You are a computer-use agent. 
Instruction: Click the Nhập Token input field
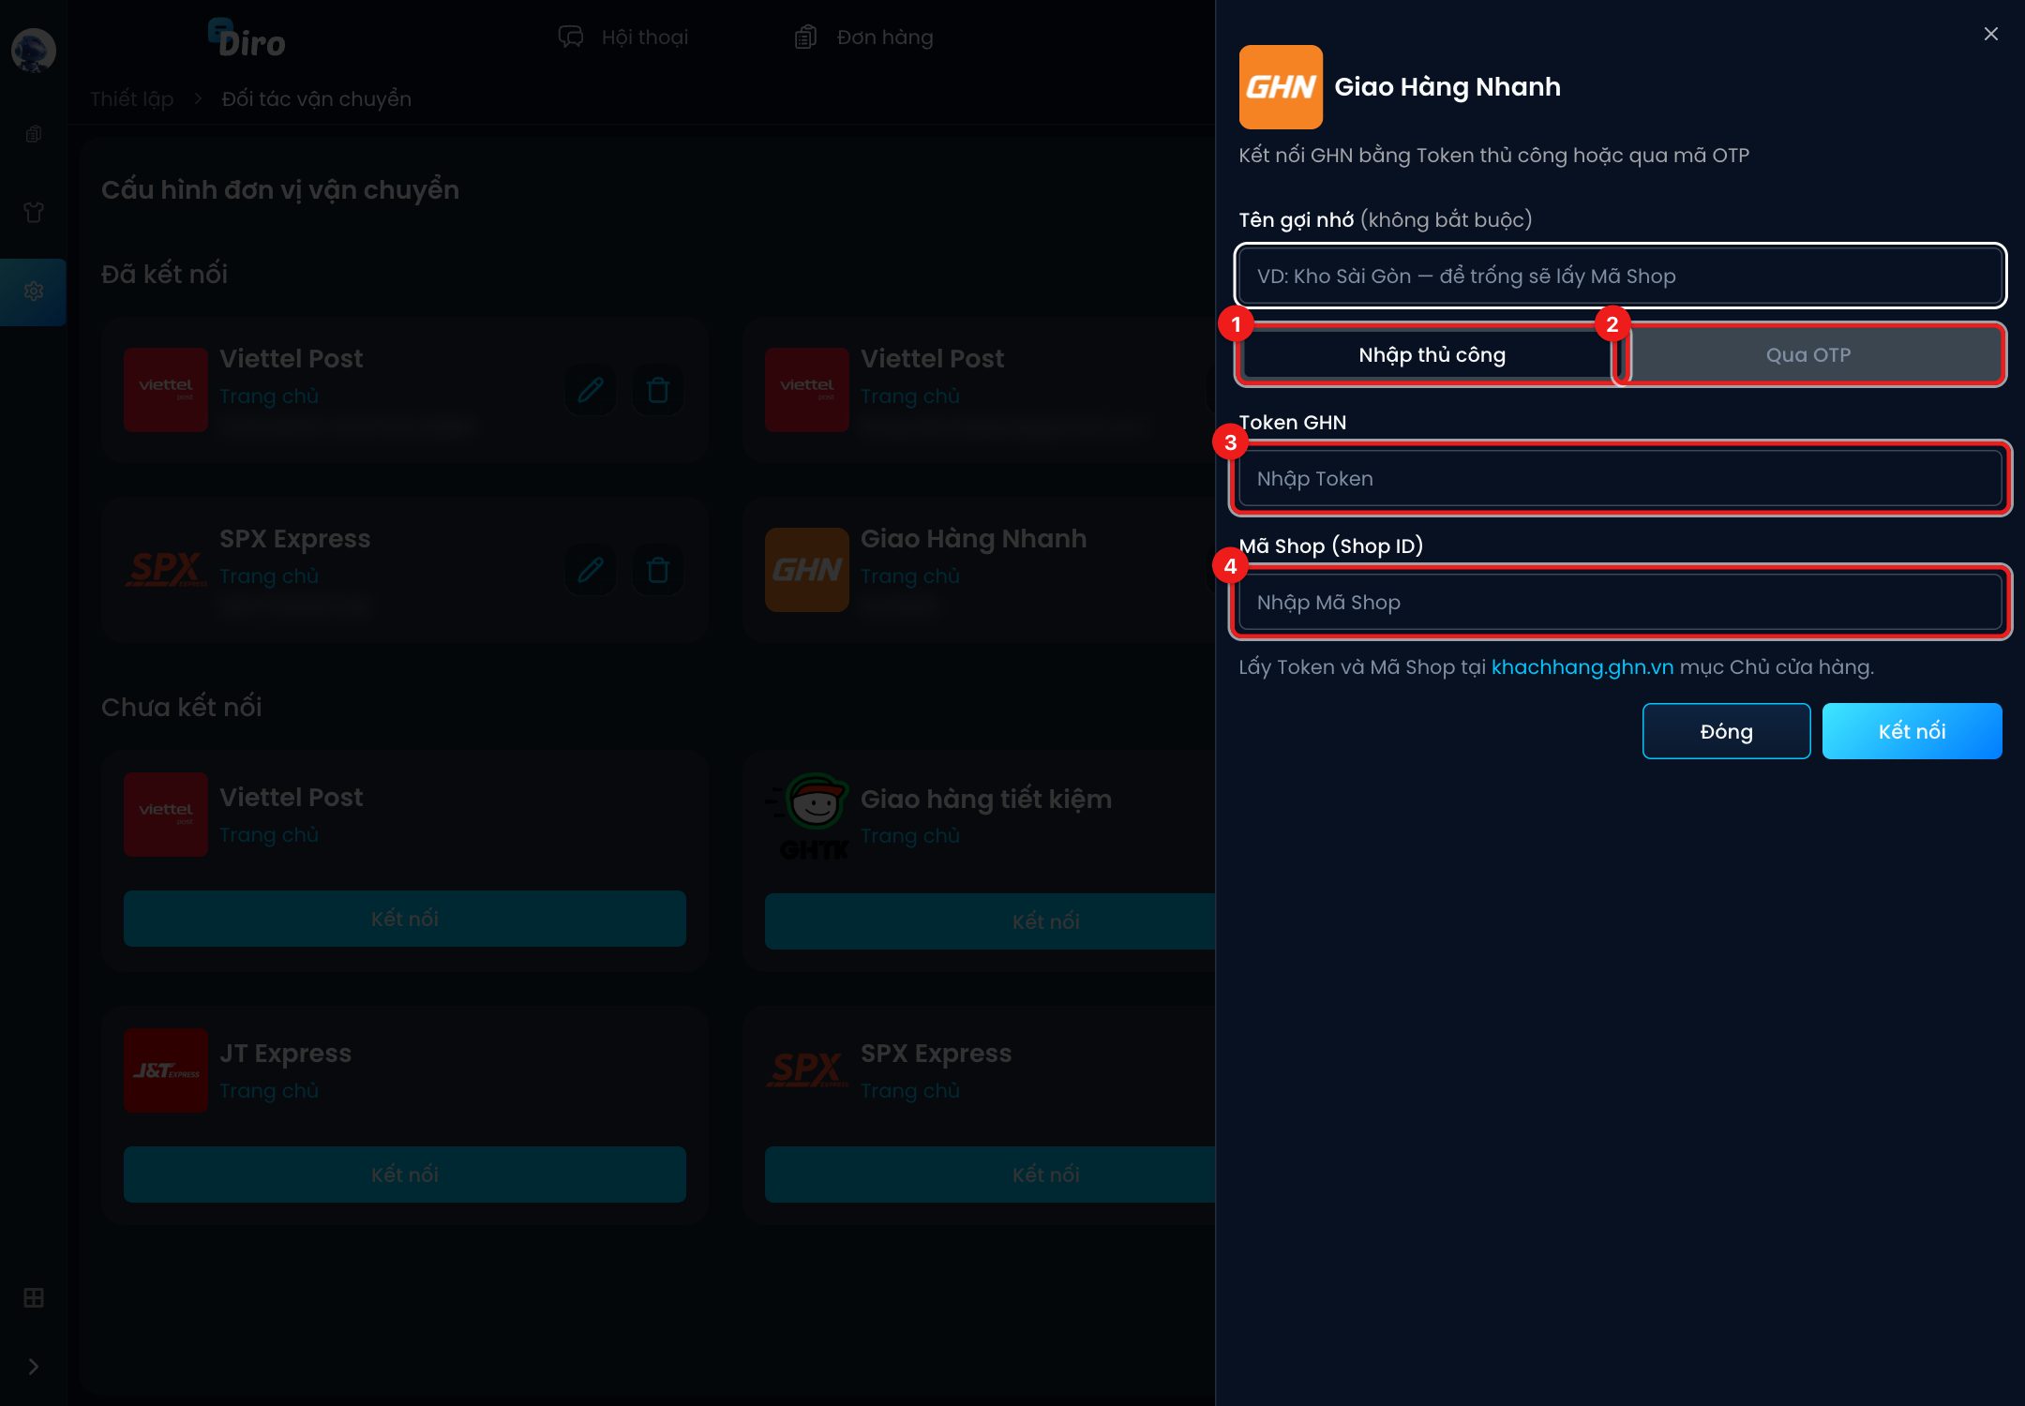click(1621, 478)
